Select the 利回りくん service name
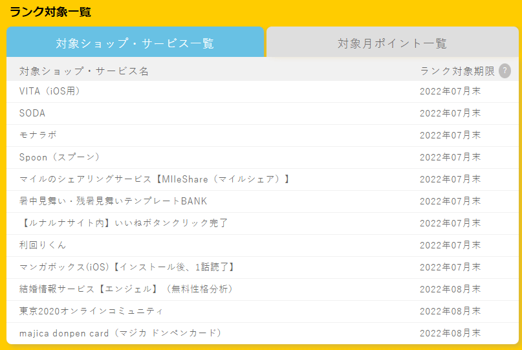This screenshot has height=350, width=522. click(43, 245)
